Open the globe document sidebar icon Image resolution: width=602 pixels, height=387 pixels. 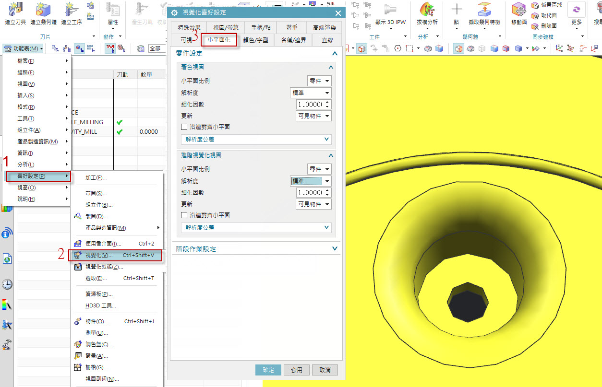7,259
